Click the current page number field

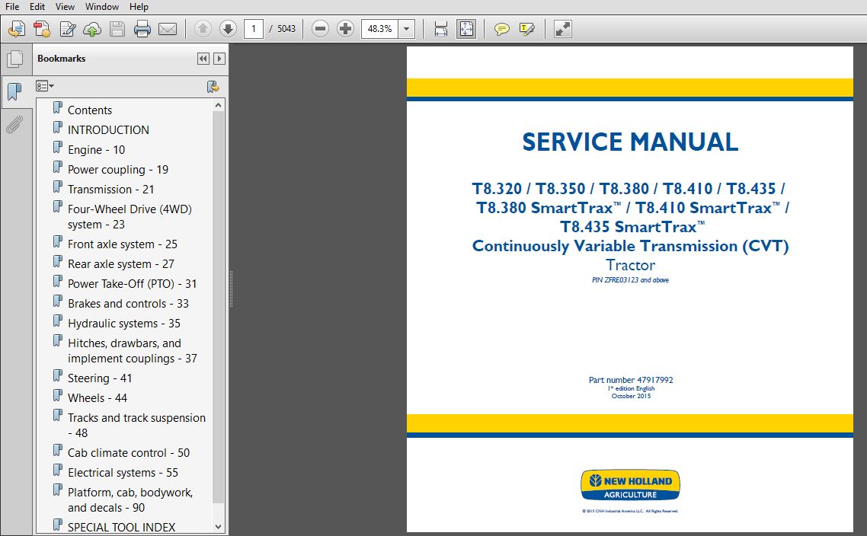(253, 29)
